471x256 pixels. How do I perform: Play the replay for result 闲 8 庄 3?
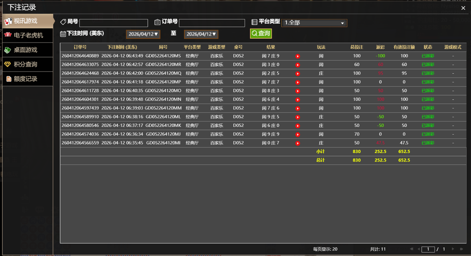pyautogui.click(x=297, y=91)
